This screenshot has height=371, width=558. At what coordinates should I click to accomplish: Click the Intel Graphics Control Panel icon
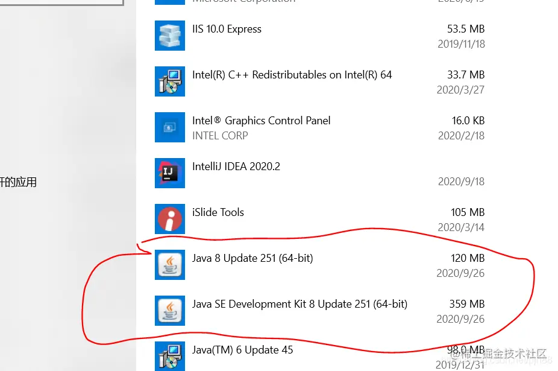(x=170, y=127)
